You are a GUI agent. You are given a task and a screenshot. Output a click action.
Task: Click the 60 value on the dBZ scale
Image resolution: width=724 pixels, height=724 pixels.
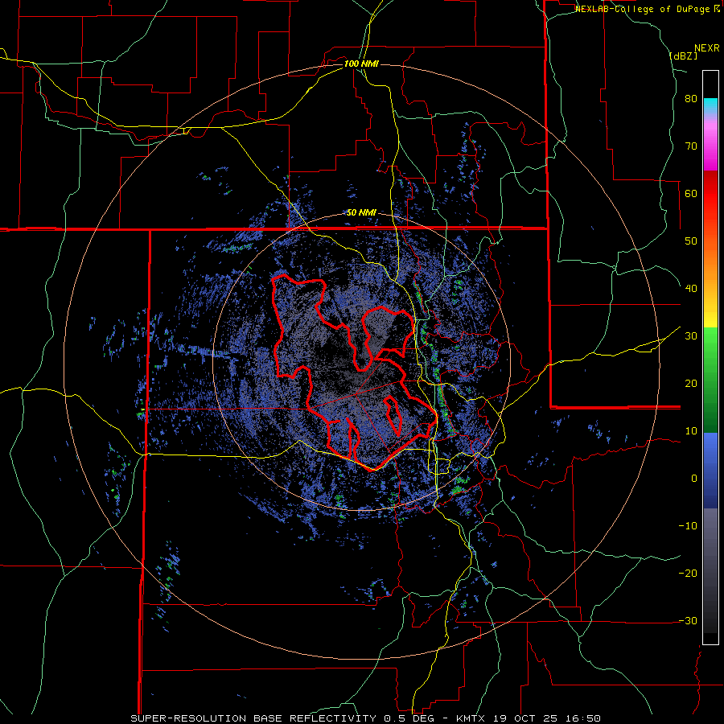click(691, 193)
